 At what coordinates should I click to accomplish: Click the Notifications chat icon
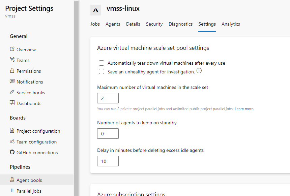(x=12, y=81)
